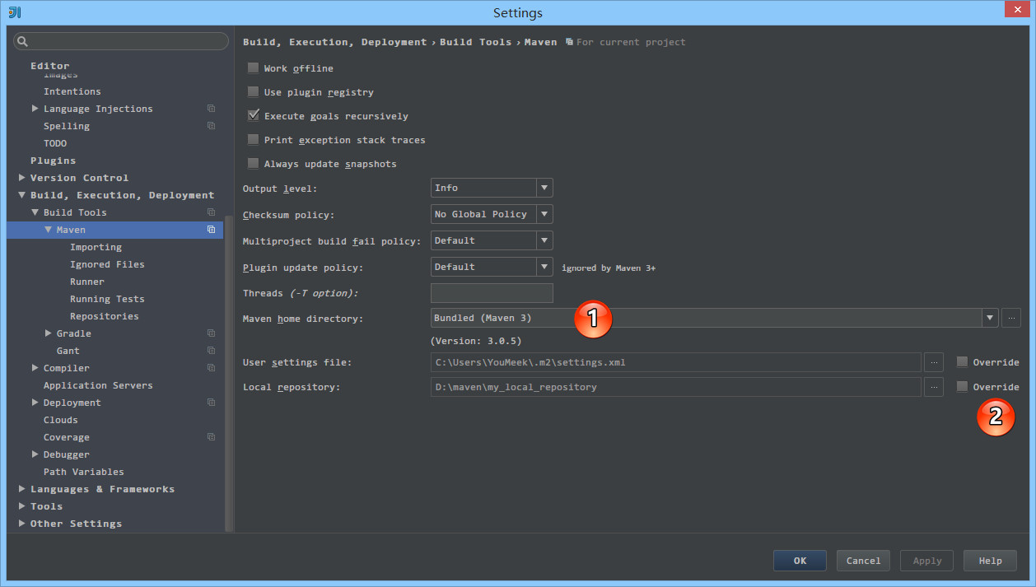This screenshot has height=587, width=1036.
Task: Enable the Work offline checkbox
Action: (x=253, y=68)
